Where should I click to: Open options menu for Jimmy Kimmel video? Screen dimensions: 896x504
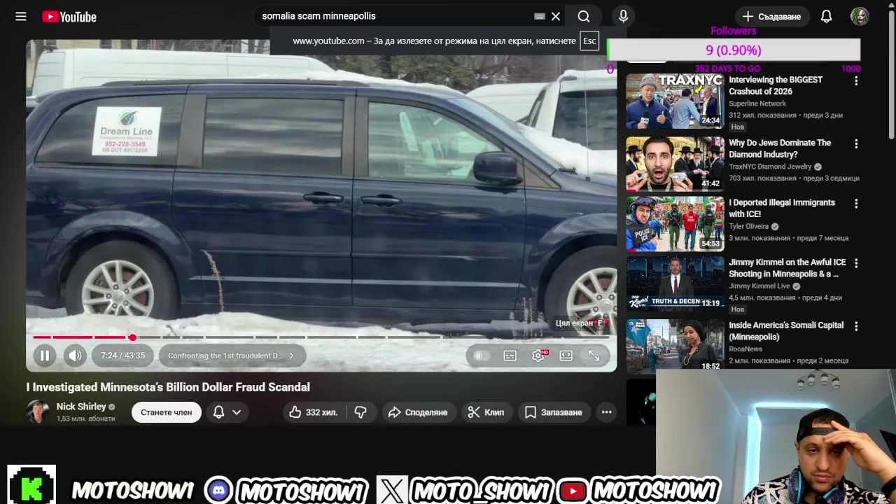855,264
